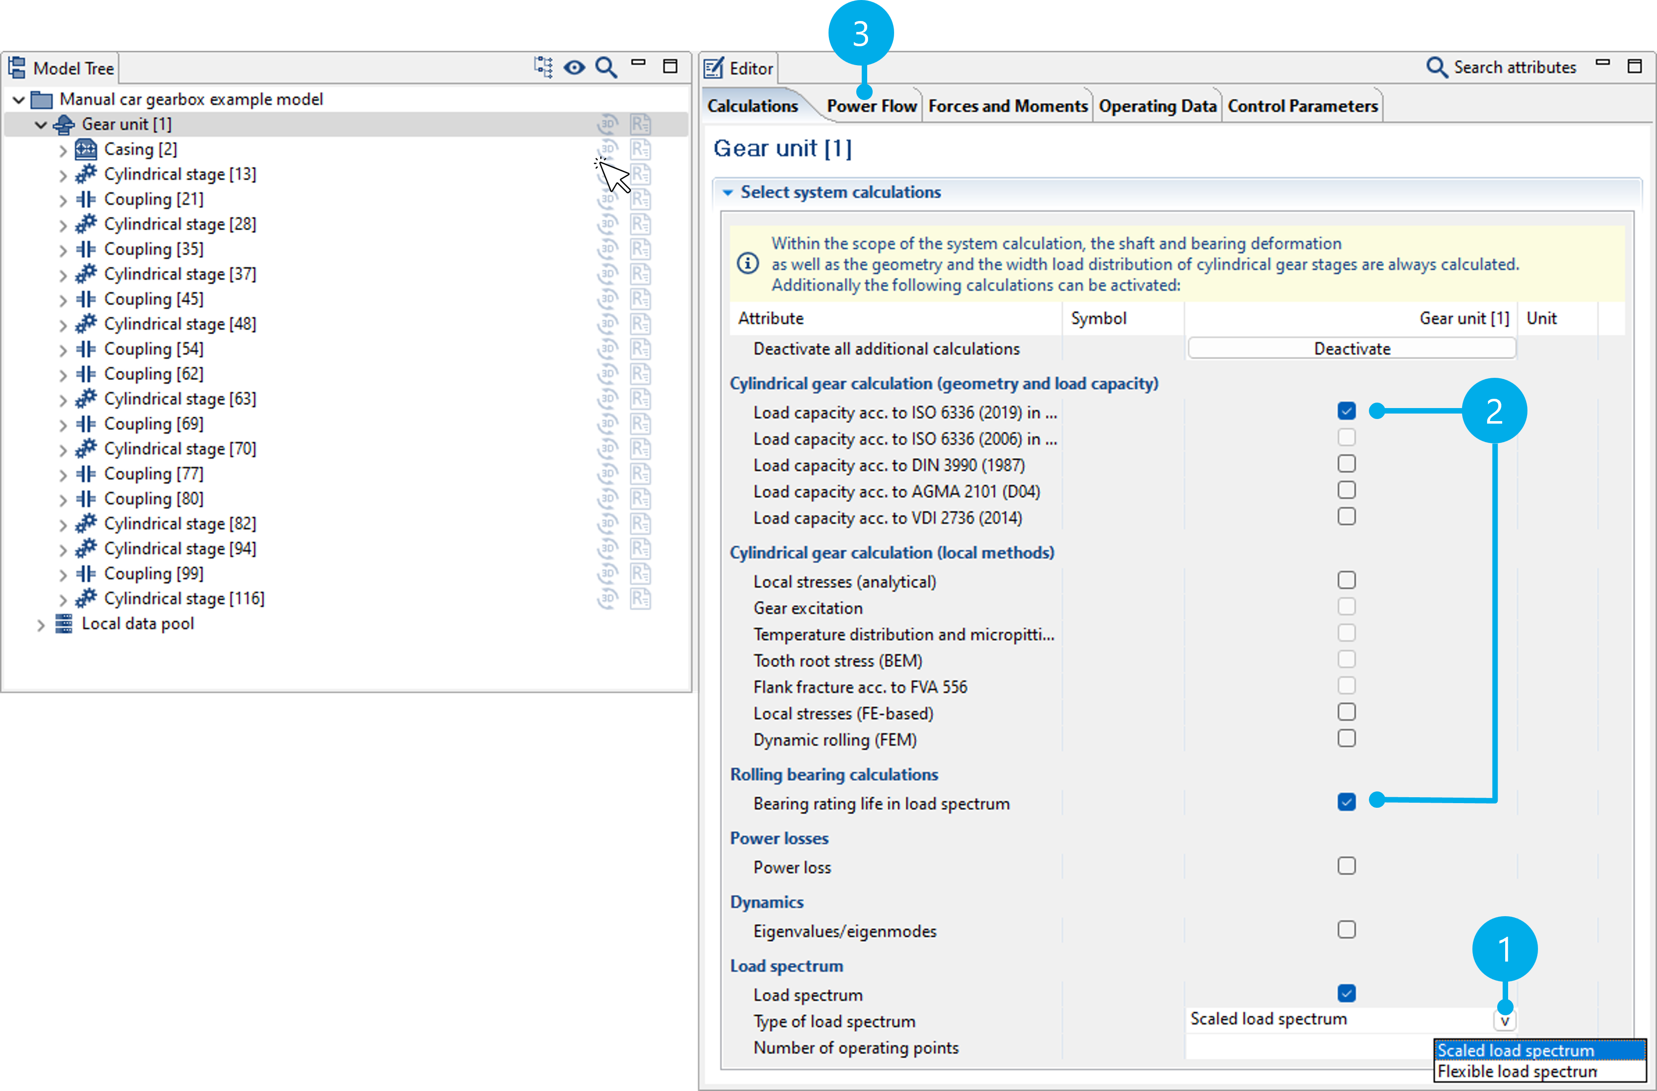
Task: Click report icon beside Cylindrical stage [116]
Action: coord(641,599)
